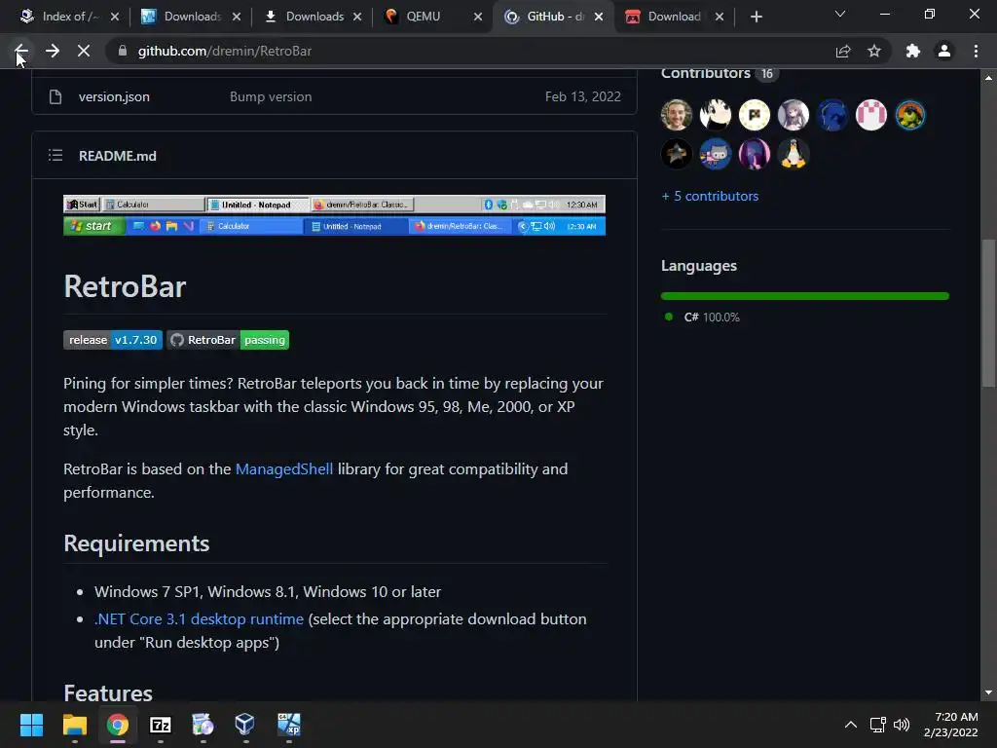Close the QEMU tab
997x748 pixels.
pos(478,17)
